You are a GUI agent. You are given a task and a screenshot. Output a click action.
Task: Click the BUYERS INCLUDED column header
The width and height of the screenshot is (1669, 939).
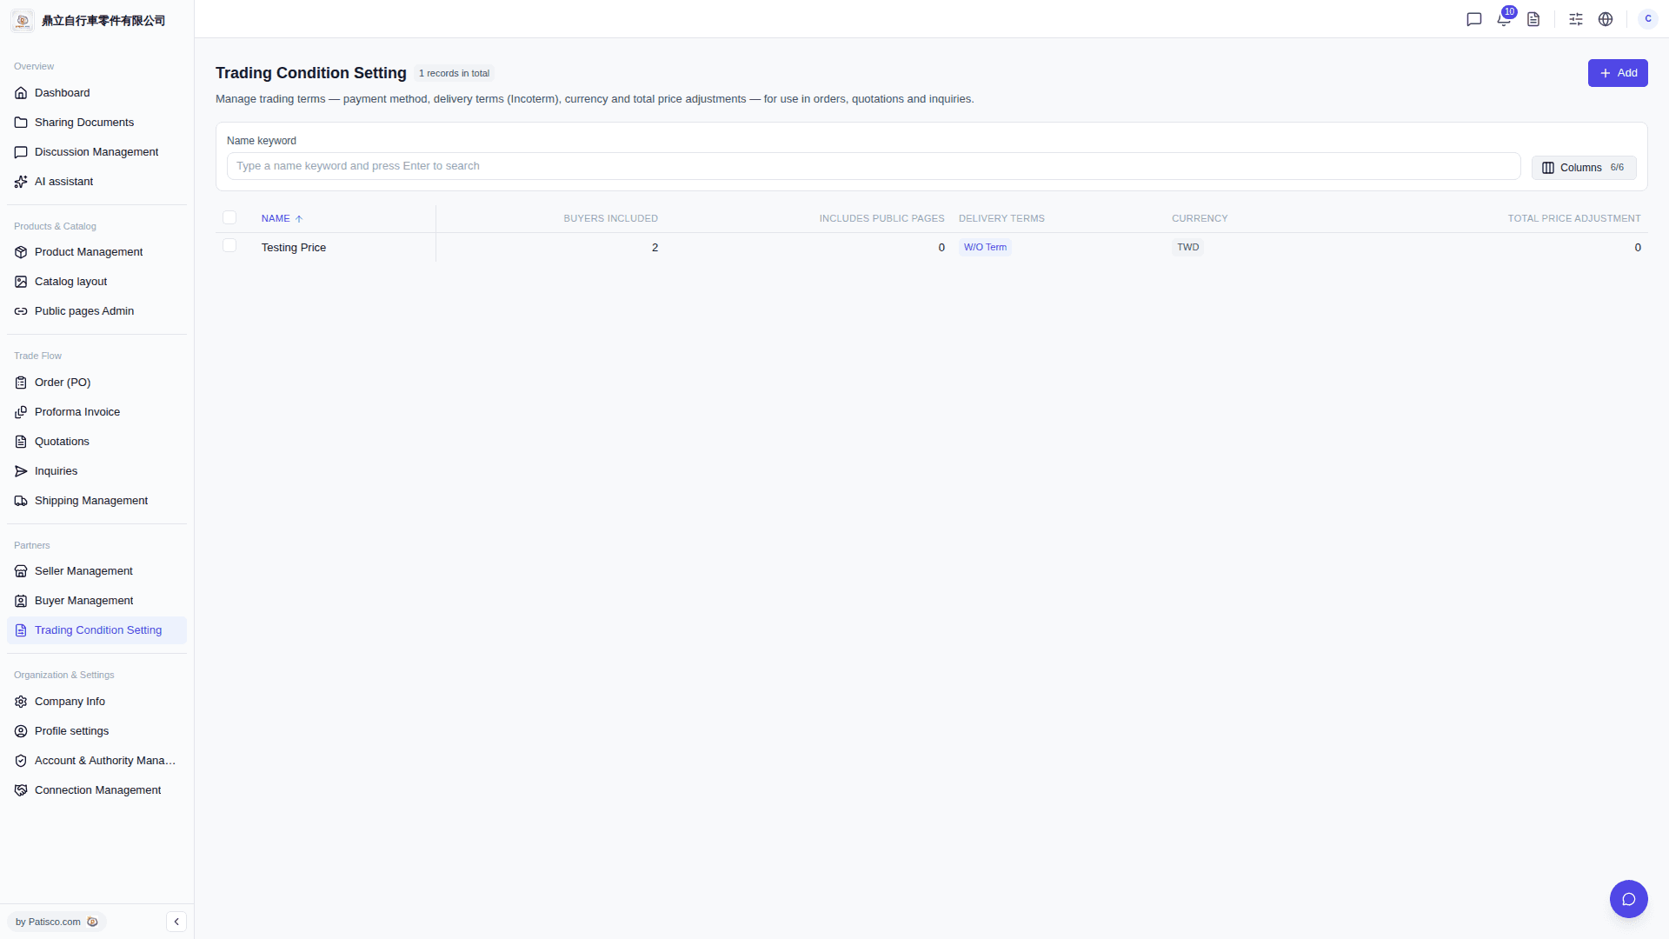tap(610, 218)
